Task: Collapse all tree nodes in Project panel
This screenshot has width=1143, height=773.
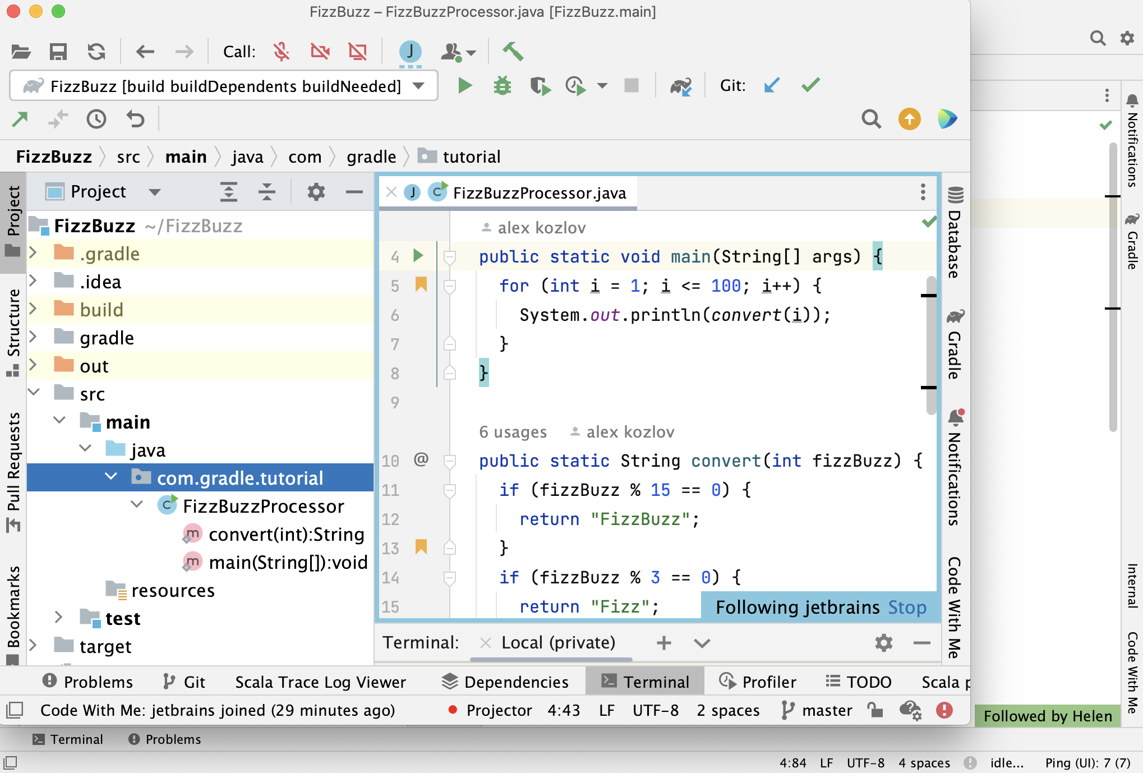Action: click(x=267, y=192)
